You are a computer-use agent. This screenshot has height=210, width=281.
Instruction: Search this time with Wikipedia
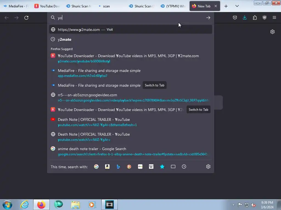point(151,167)
